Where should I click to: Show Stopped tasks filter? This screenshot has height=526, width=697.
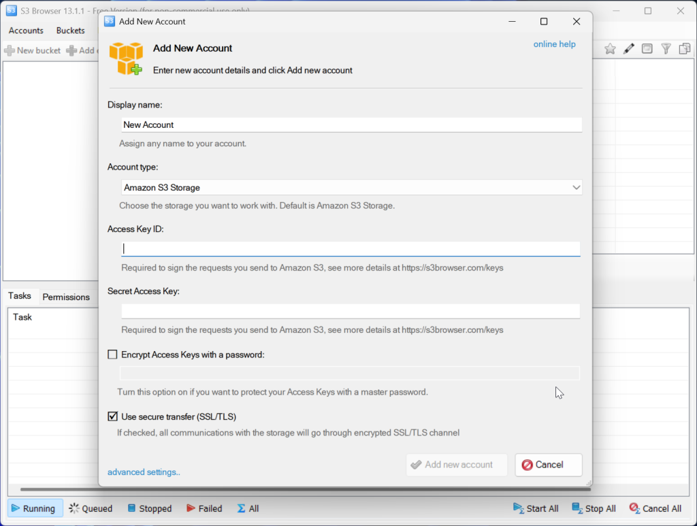click(148, 508)
